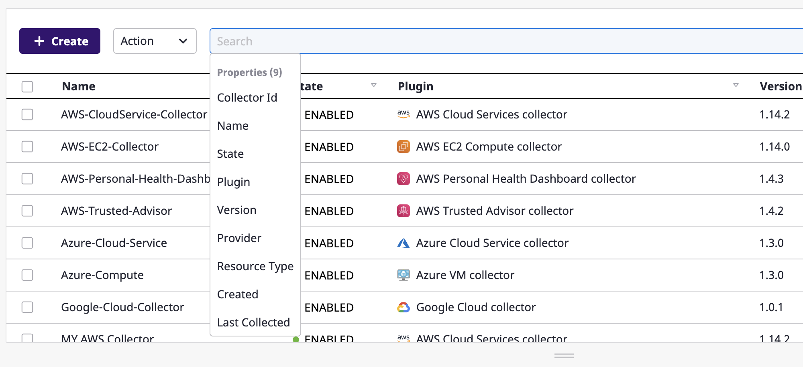Select Collector Id property in search menu
803x367 pixels.
coord(255,98)
